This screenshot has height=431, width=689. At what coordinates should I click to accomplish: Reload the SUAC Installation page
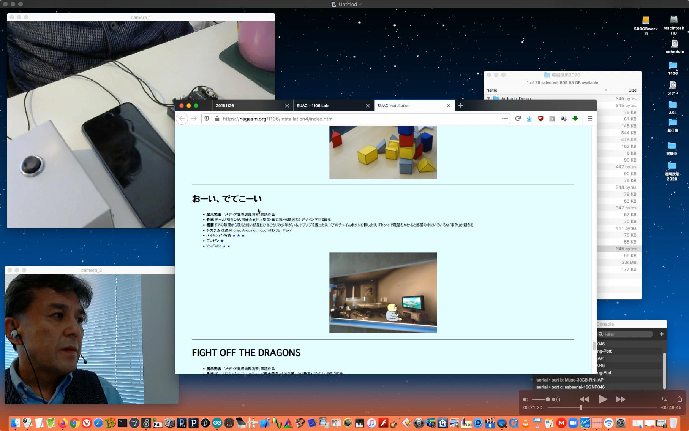(x=518, y=119)
